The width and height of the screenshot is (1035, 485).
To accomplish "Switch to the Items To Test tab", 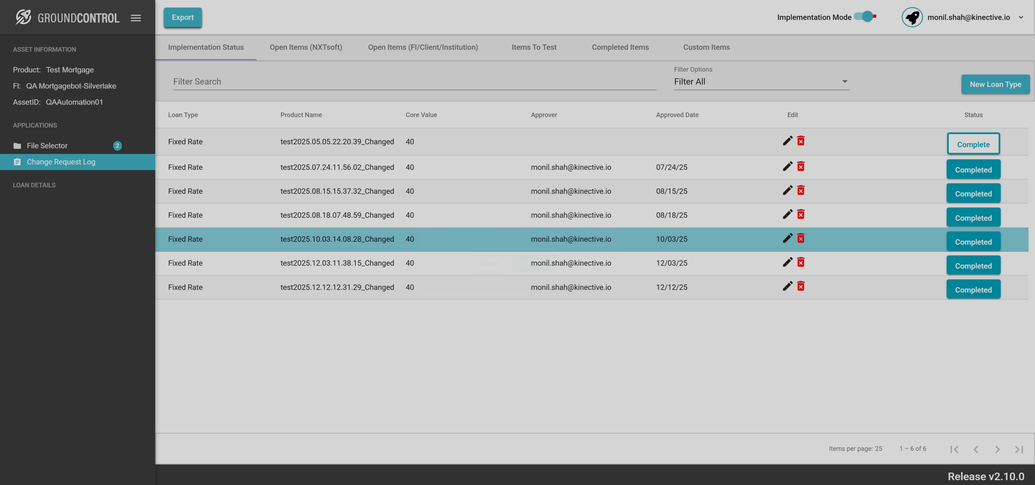I will pos(534,47).
